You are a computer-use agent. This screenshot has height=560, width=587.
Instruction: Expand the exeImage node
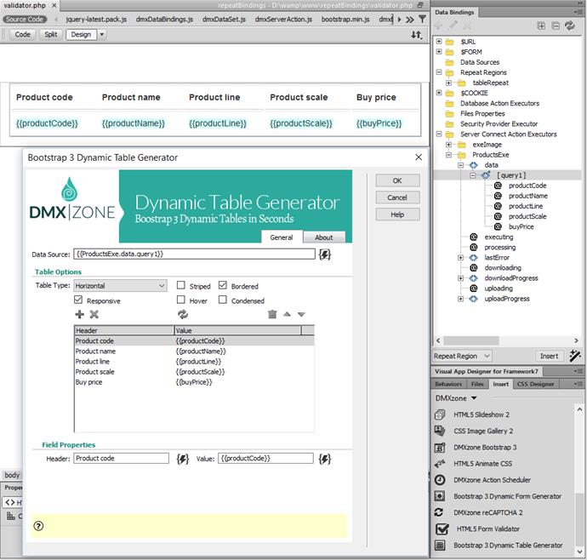(448, 145)
